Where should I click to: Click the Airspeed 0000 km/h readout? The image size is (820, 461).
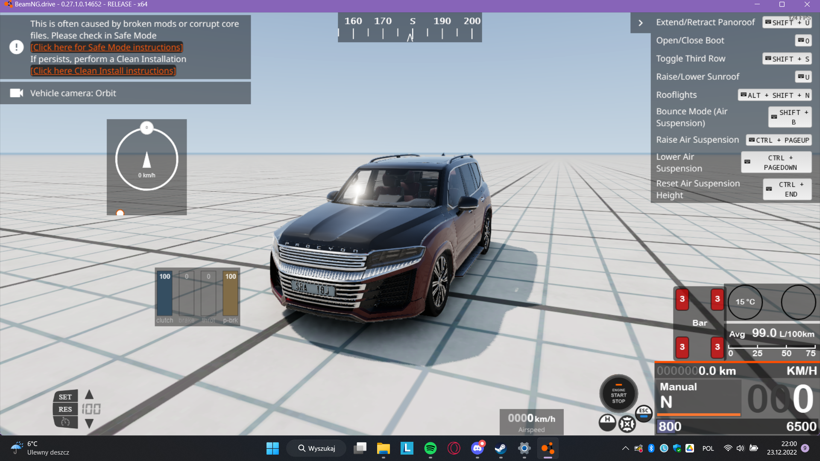531,422
